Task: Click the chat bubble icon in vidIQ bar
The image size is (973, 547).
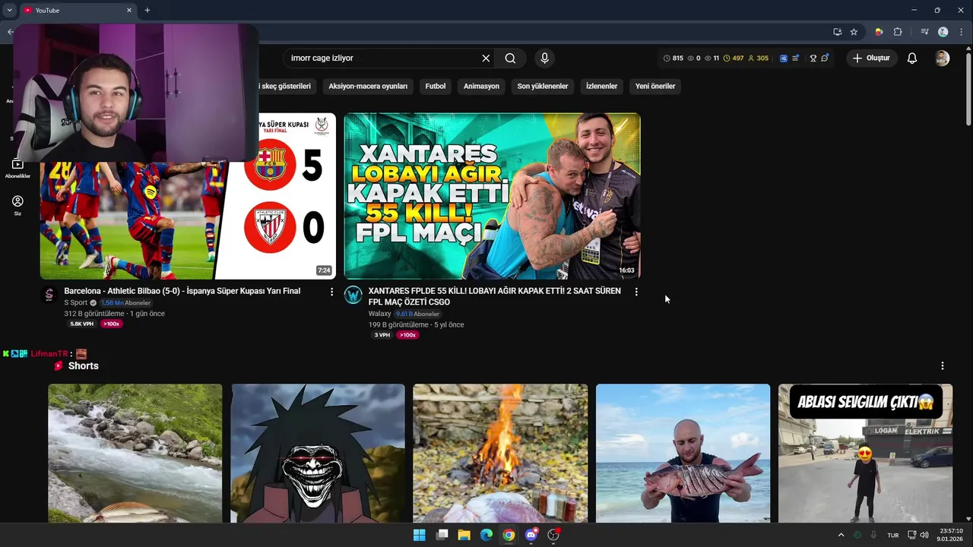Action: (825, 58)
